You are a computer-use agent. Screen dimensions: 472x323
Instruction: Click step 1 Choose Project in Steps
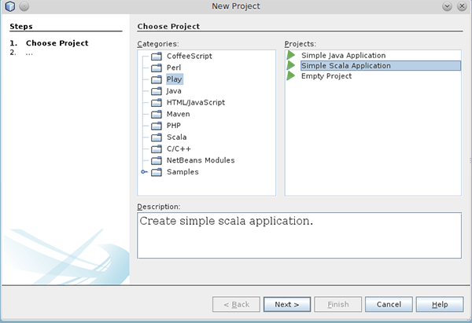pyautogui.click(x=57, y=43)
